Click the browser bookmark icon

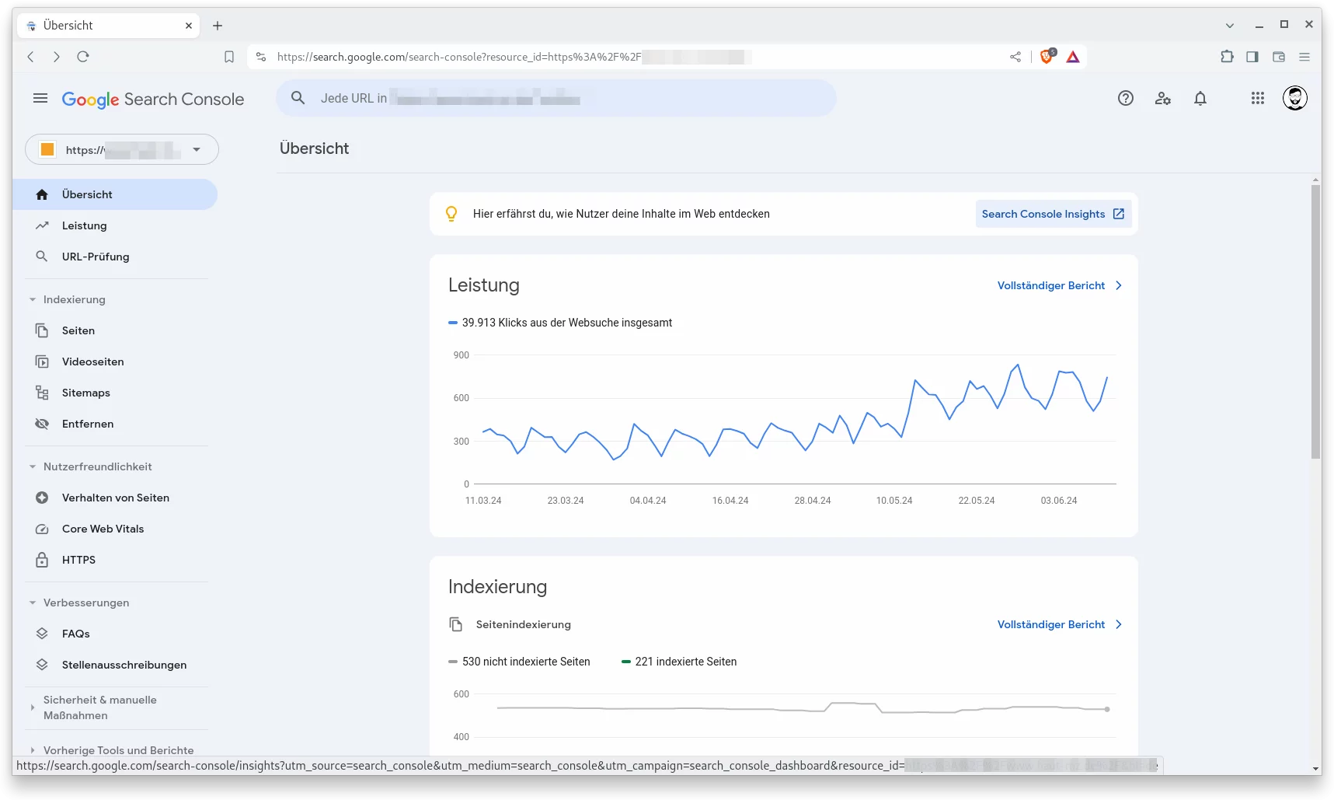point(229,57)
